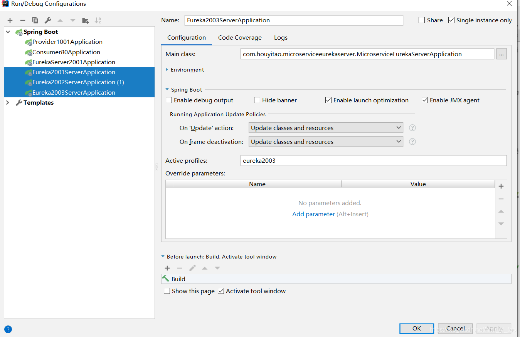The width and height of the screenshot is (520, 337).
Task: Browse for Main class with ellipsis button
Action: pyautogui.click(x=501, y=54)
